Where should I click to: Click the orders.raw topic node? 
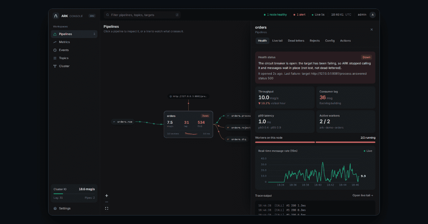point(123,122)
